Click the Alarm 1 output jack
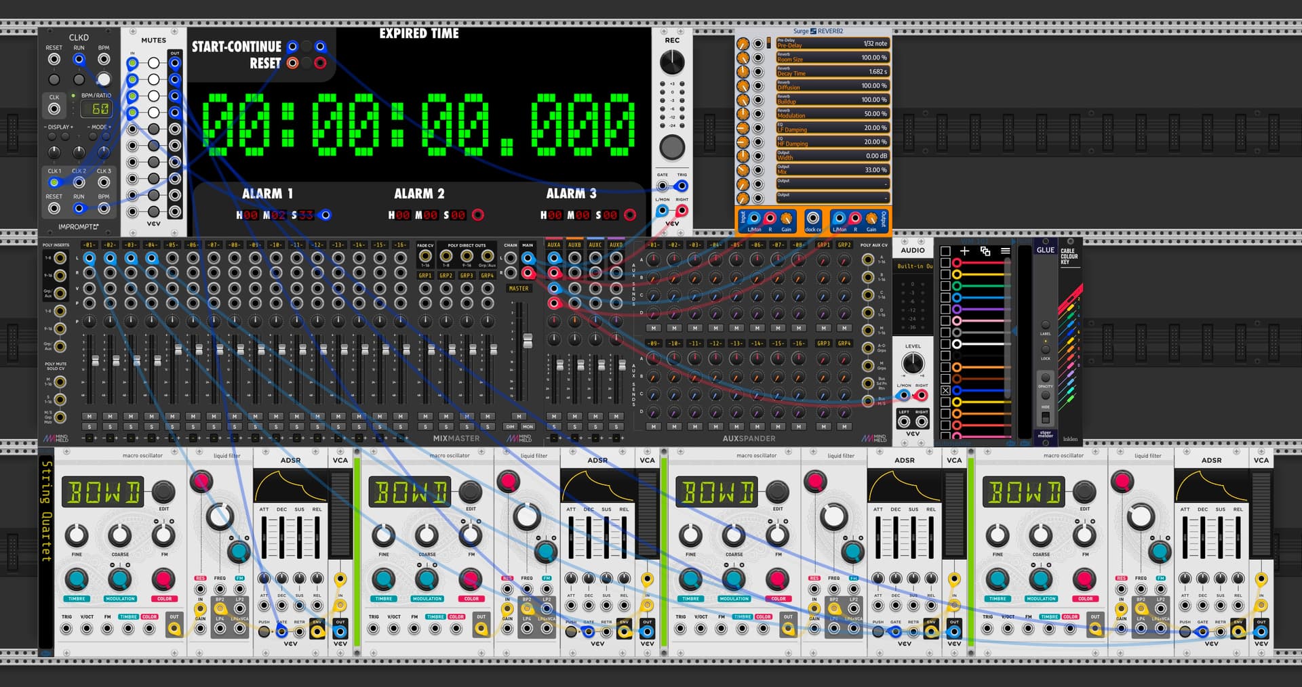Image resolution: width=1302 pixels, height=687 pixels. 326,215
